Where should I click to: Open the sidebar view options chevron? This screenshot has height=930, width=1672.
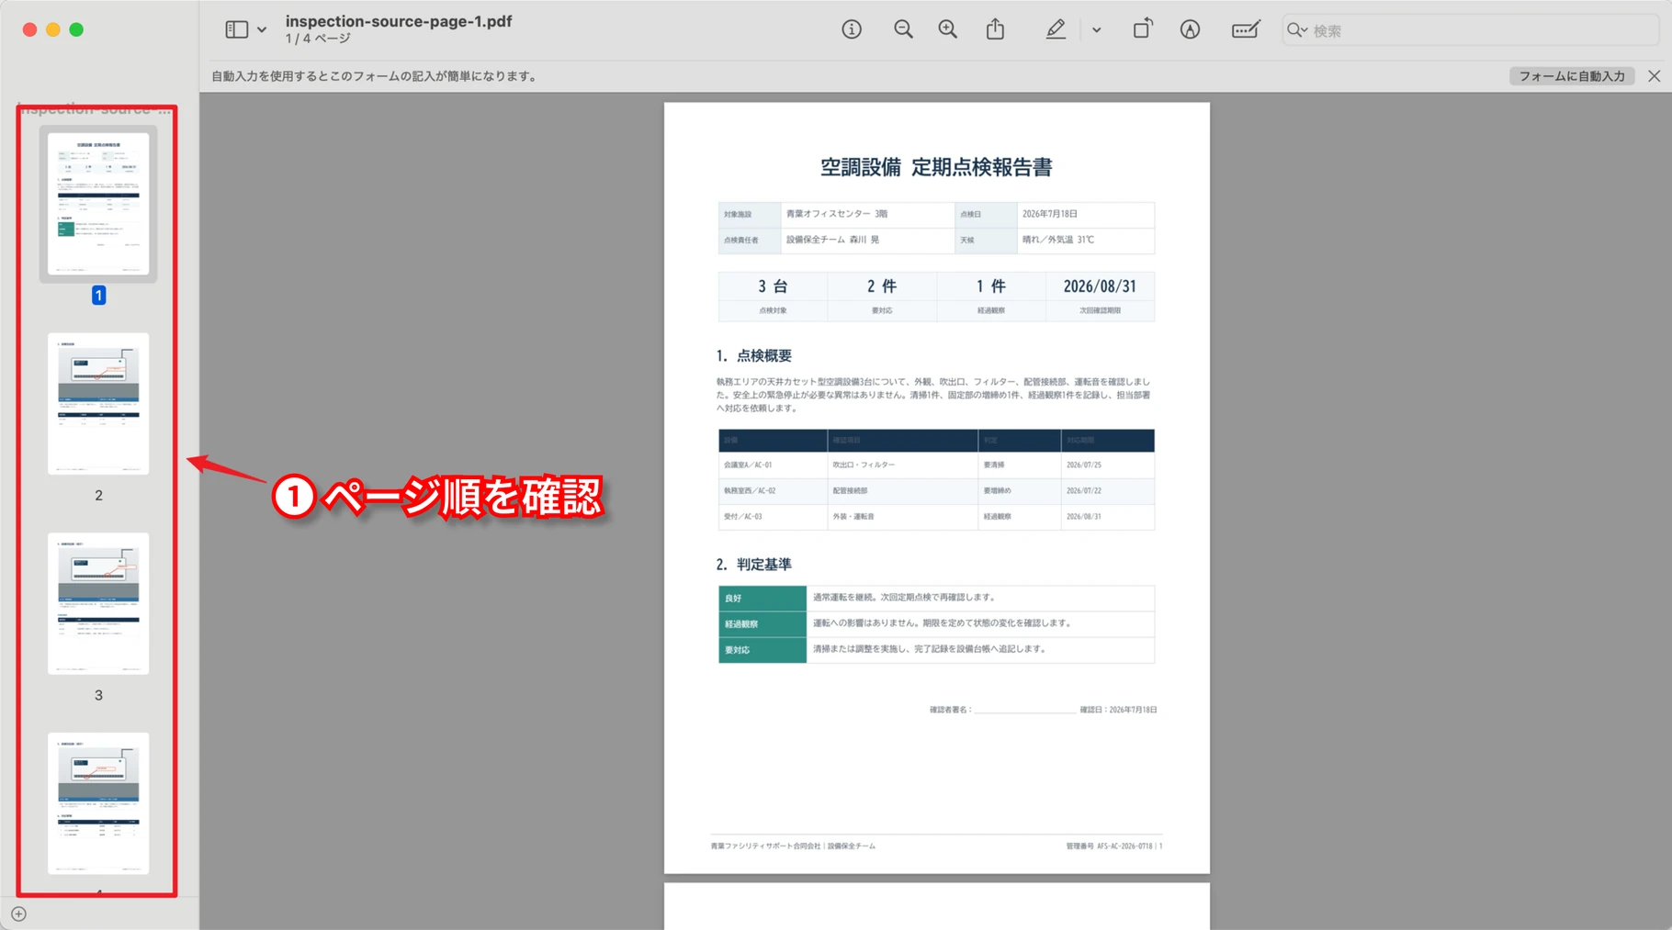coord(262,30)
